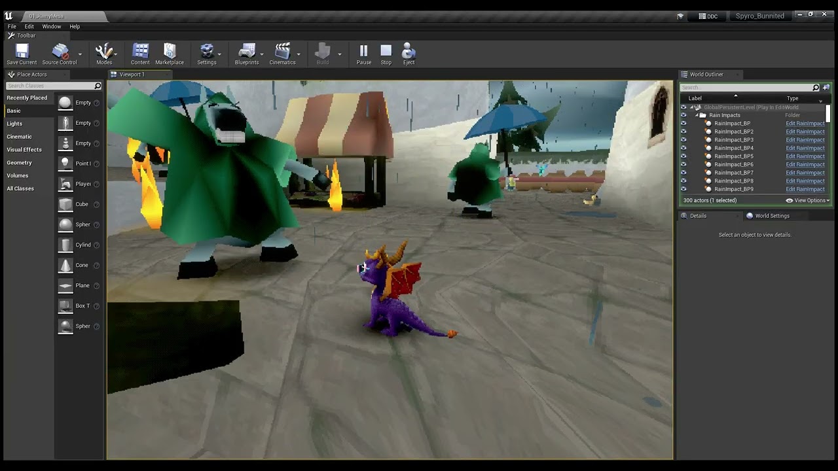Open the View Options dropdown
This screenshot has height=471, width=838.
point(809,200)
